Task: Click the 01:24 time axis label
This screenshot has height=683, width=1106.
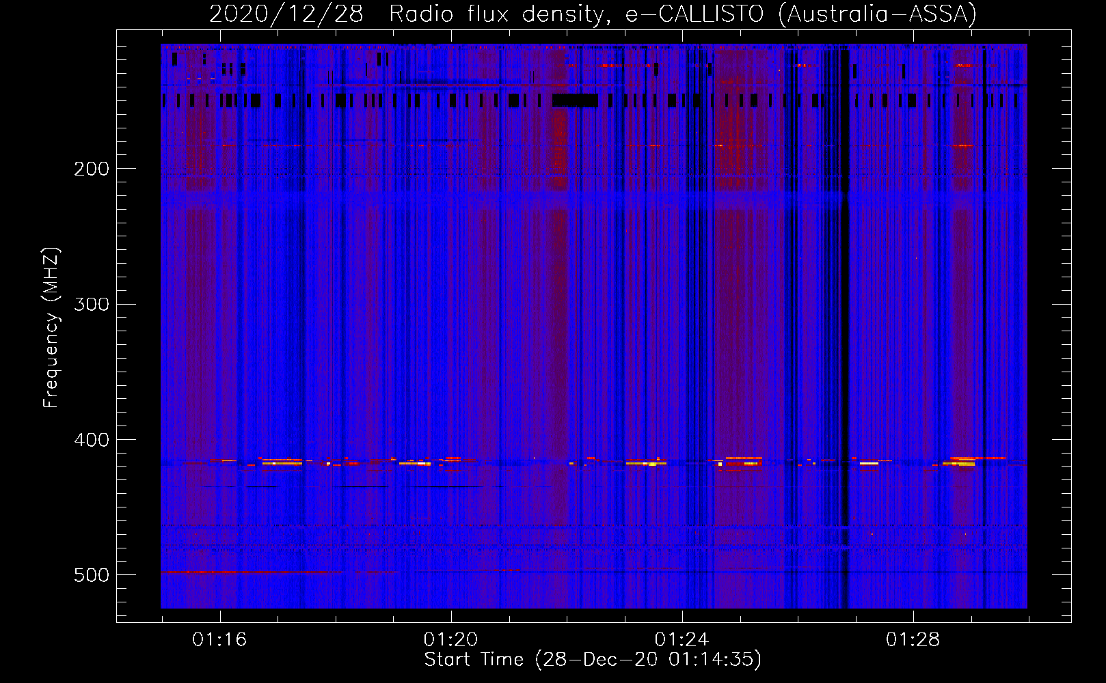Action: 682,640
